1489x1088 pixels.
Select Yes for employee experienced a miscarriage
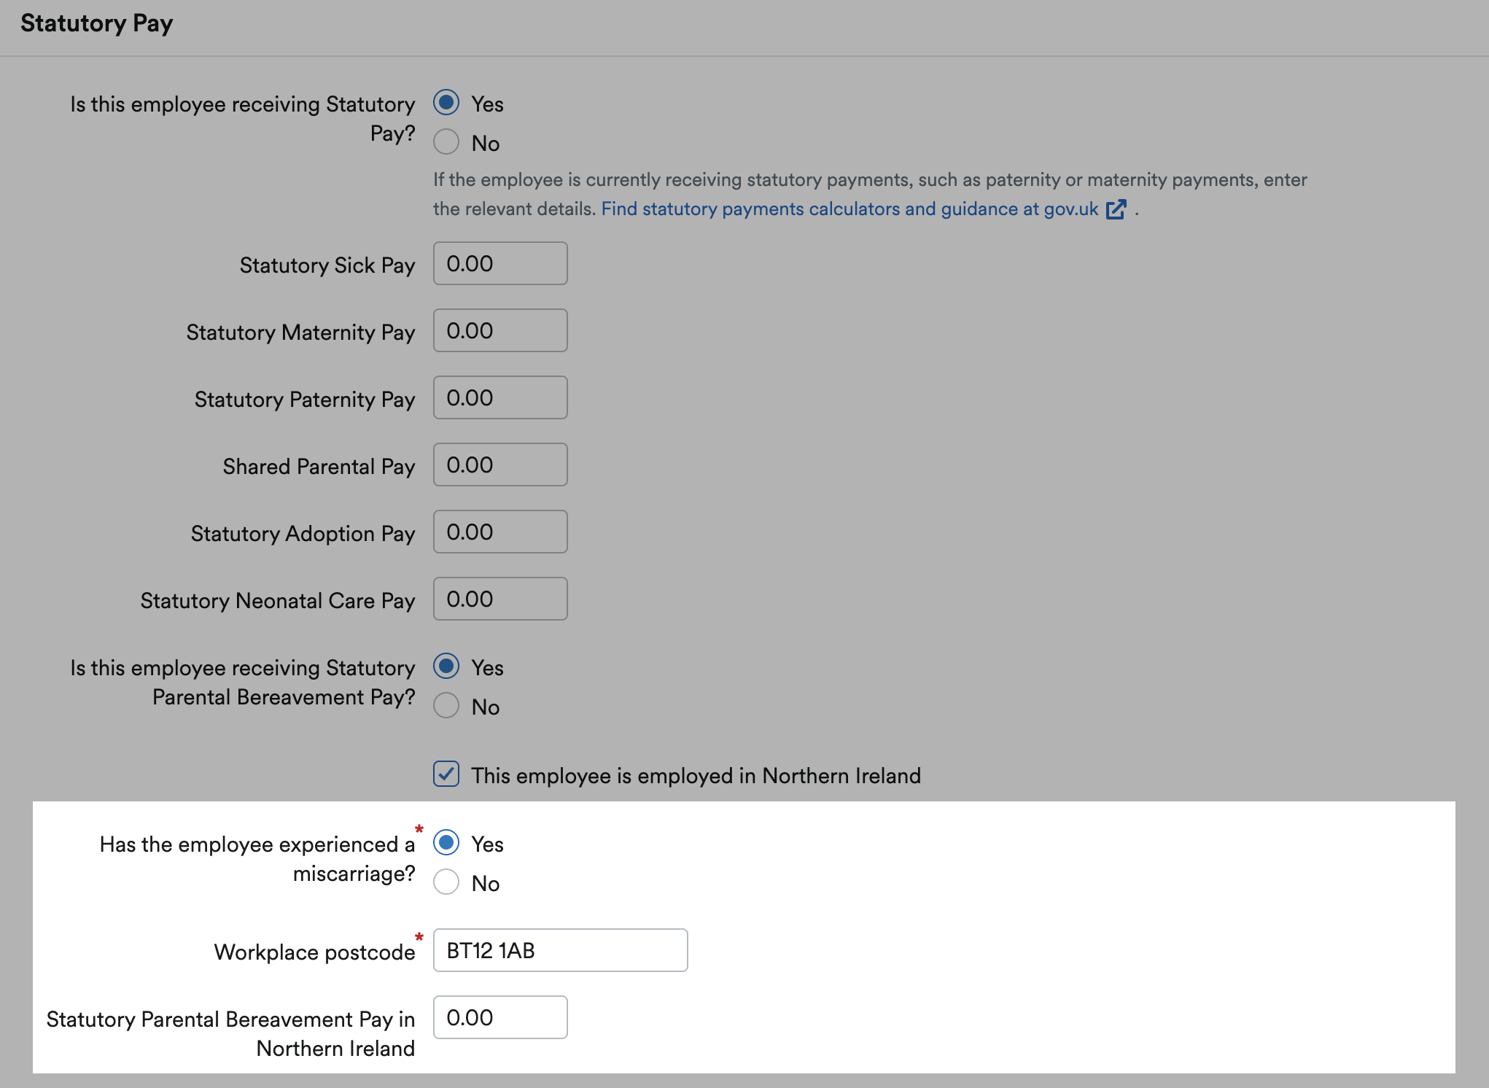click(446, 843)
